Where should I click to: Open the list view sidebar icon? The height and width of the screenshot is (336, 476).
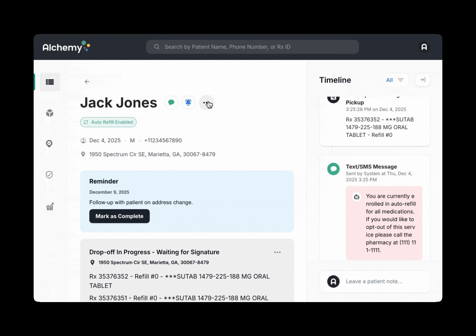click(x=50, y=82)
